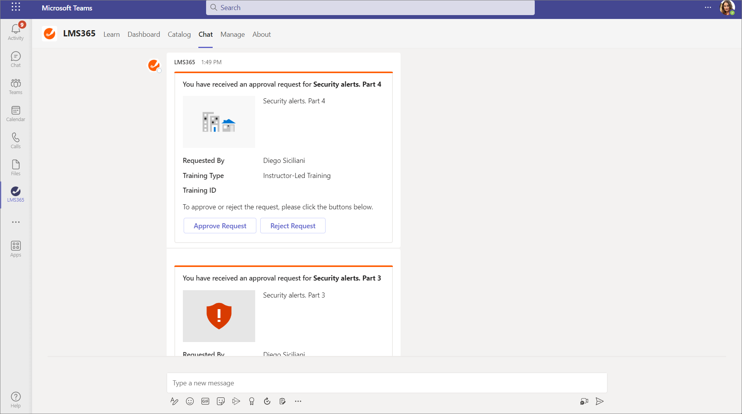Expand more messaging extensions ellipsis
The height and width of the screenshot is (414, 742).
298,401
